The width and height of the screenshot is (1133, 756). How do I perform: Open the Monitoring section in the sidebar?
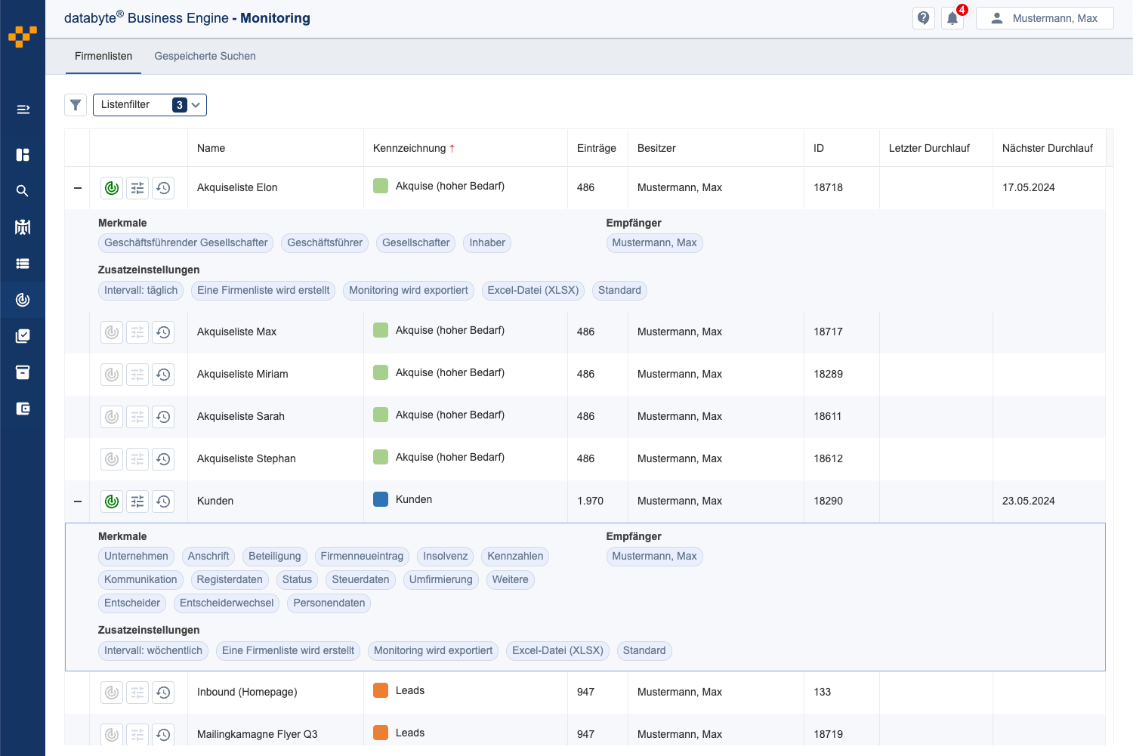[23, 299]
